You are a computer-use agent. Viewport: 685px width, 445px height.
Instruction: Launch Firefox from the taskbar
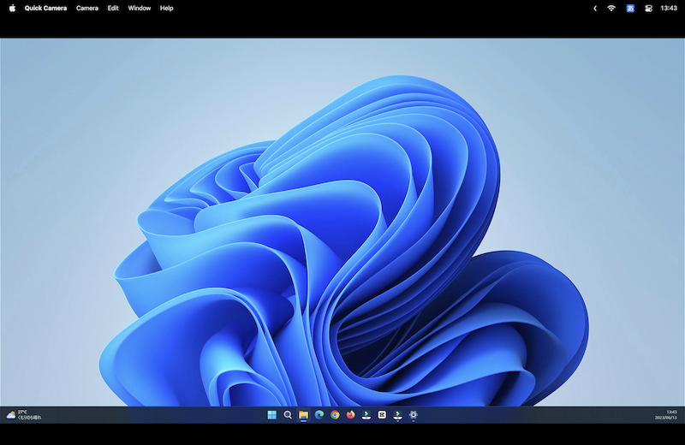(350, 414)
